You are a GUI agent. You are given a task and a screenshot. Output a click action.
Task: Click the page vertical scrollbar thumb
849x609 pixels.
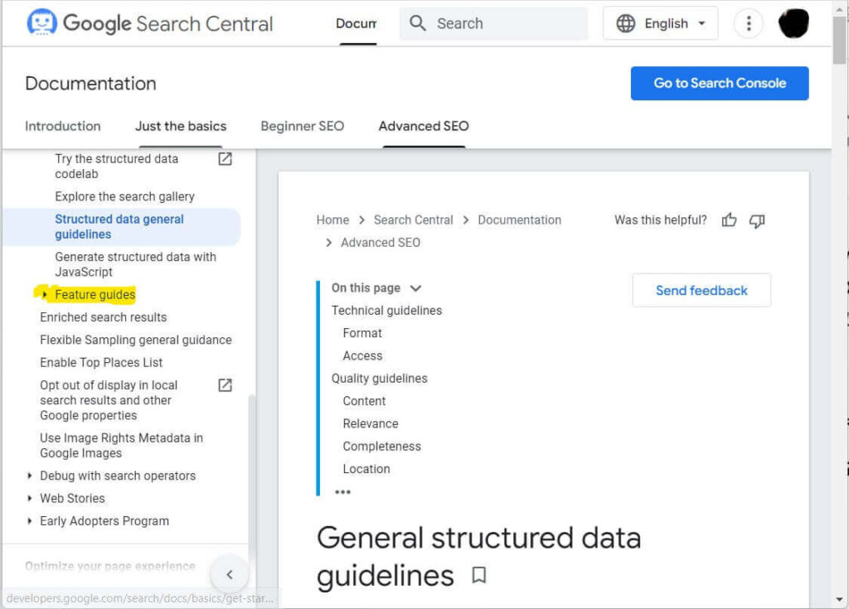point(839,39)
